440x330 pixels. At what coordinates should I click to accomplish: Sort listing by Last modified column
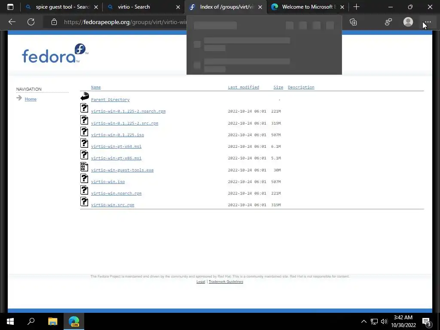pos(243,87)
